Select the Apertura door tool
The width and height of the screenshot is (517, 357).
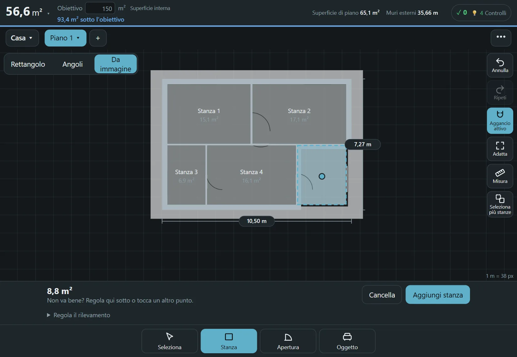pos(288,341)
